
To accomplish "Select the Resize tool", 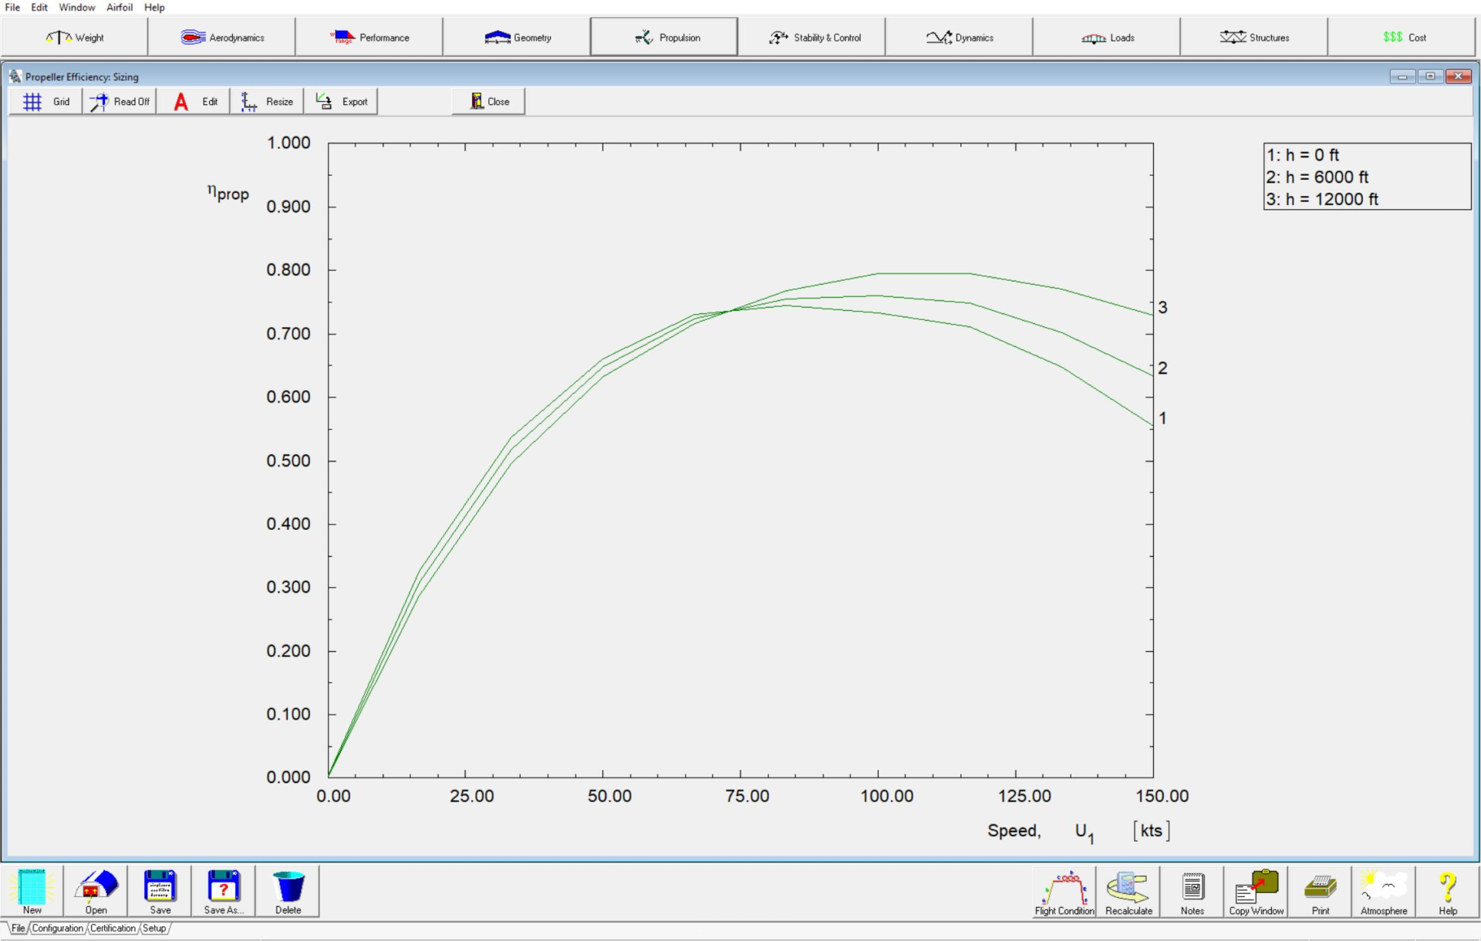I will pyautogui.click(x=267, y=102).
